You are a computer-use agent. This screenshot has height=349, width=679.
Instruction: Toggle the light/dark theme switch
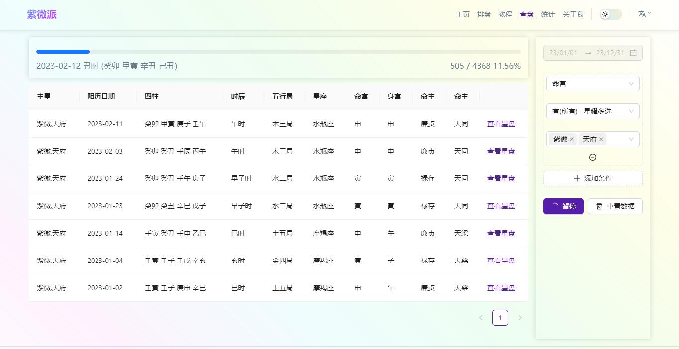610,14
